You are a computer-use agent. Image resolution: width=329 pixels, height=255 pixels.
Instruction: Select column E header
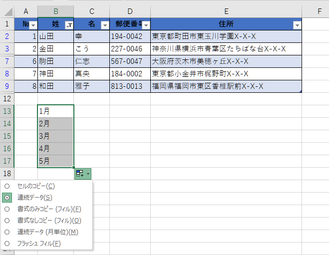click(226, 11)
